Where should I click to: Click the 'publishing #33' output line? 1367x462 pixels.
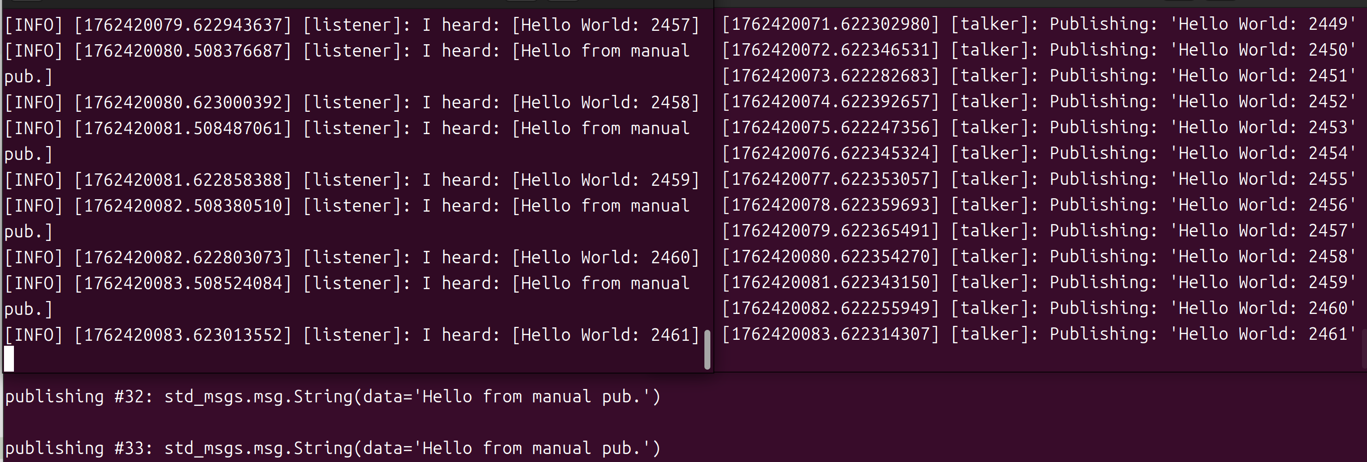pos(332,448)
